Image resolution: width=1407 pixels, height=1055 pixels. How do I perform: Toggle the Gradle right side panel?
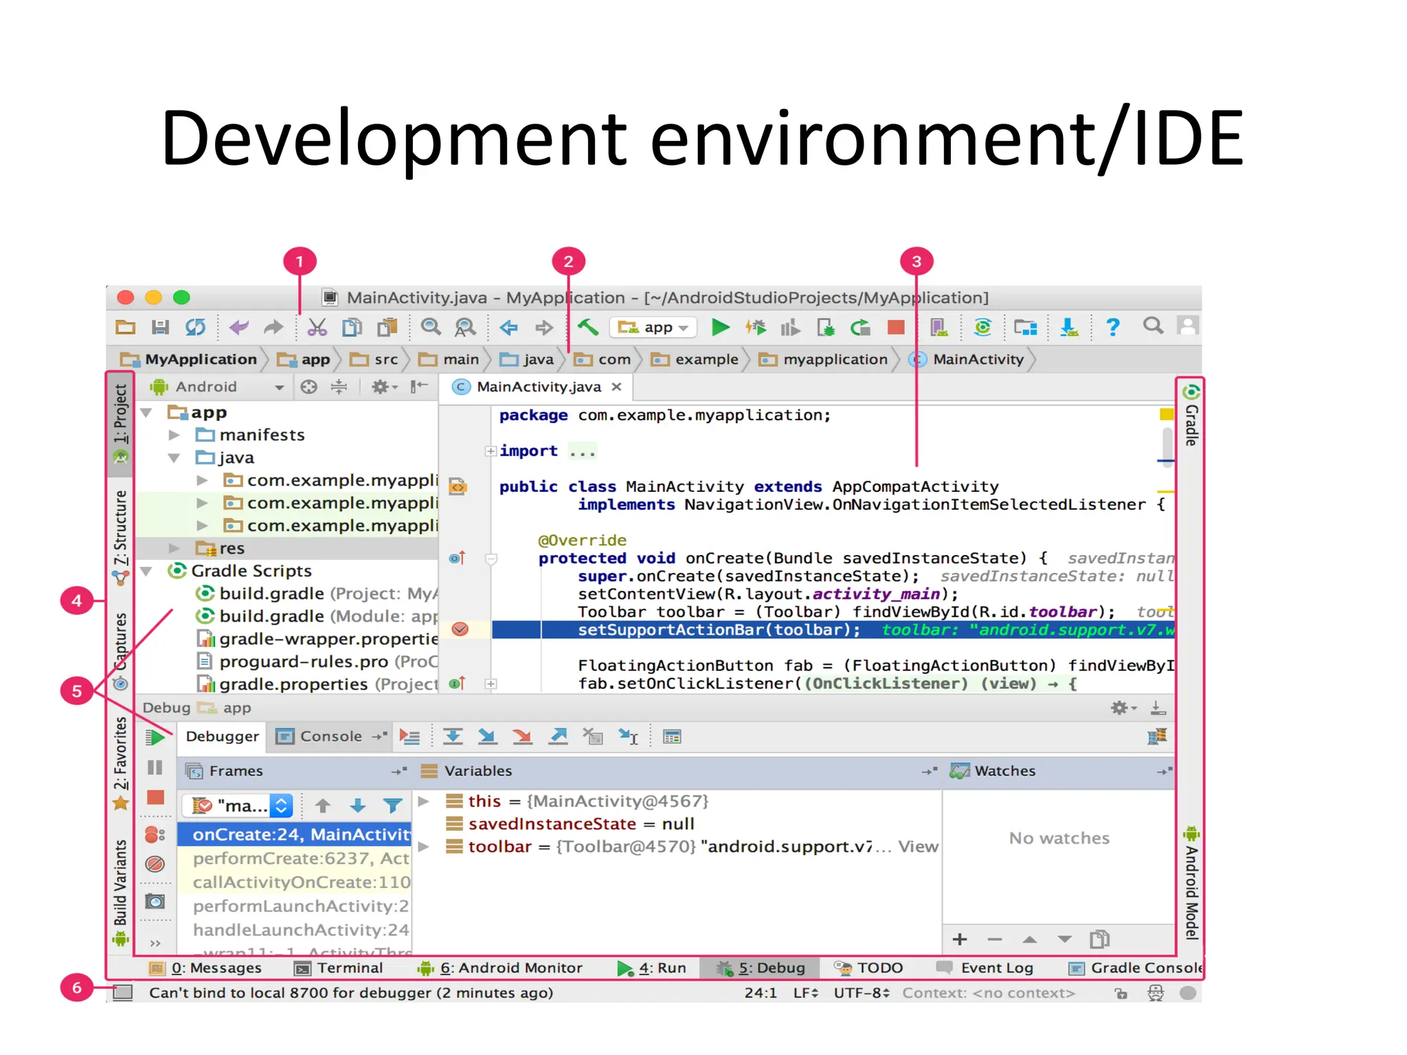tap(1191, 416)
